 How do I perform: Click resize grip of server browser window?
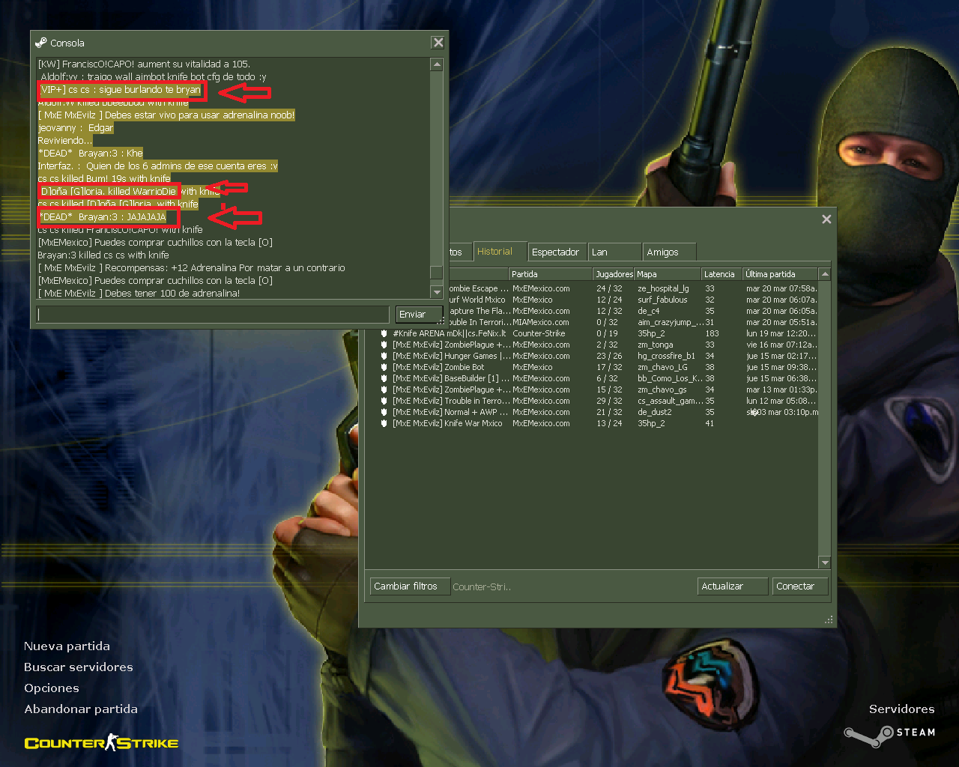pos(829,619)
